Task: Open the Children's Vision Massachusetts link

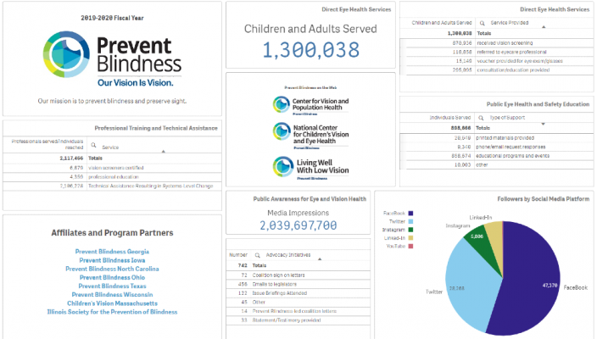Action: tap(112, 303)
